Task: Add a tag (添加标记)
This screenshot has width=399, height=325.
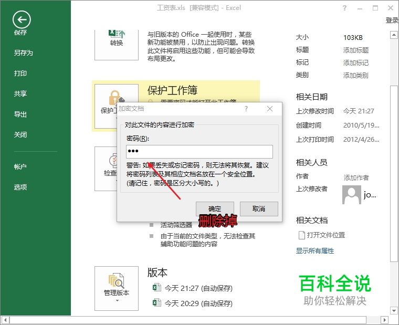Action: coord(356,62)
